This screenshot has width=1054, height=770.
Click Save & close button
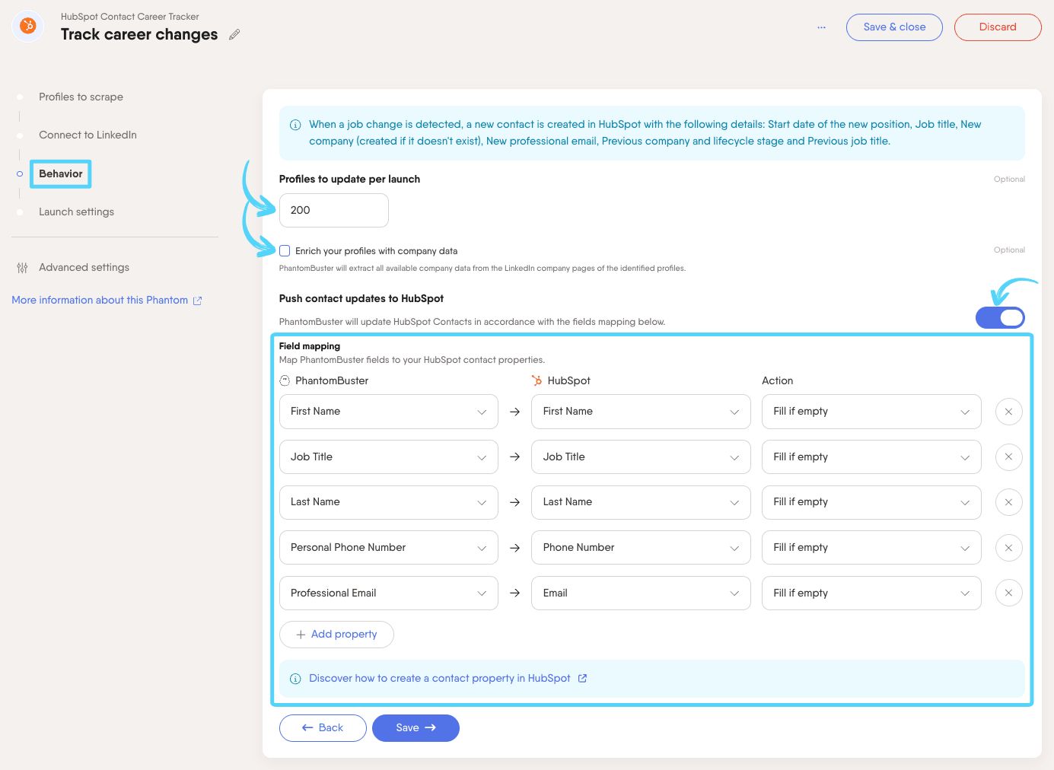(894, 27)
